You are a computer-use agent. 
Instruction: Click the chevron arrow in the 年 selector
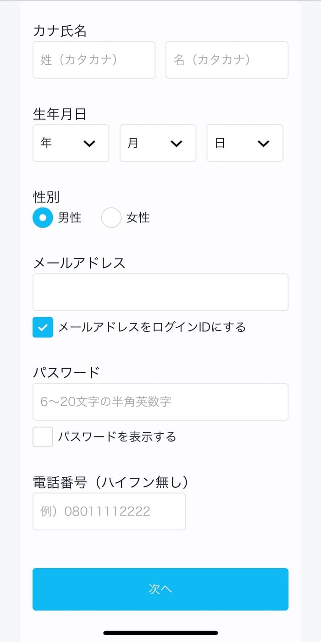[x=89, y=144]
